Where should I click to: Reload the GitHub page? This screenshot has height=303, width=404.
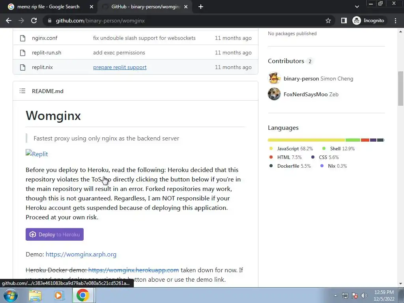click(34, 21)
